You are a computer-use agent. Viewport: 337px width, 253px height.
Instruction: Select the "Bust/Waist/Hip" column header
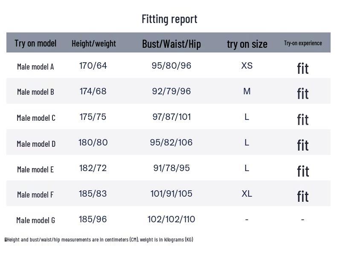click(171, 44)
